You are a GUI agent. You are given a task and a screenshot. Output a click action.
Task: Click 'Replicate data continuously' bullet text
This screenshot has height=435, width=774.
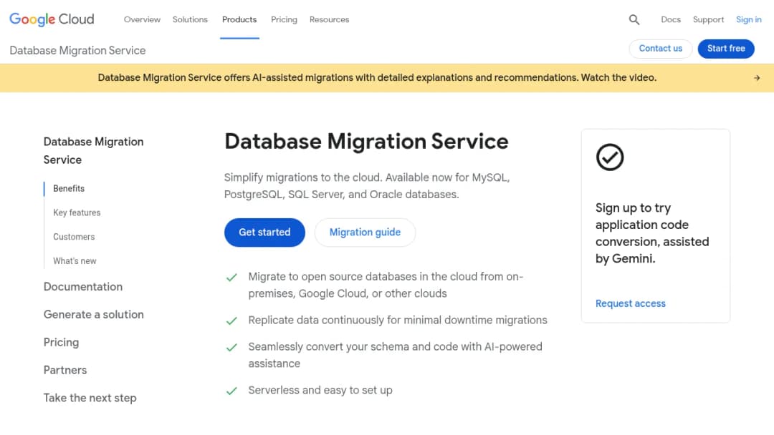pos(397,321)
